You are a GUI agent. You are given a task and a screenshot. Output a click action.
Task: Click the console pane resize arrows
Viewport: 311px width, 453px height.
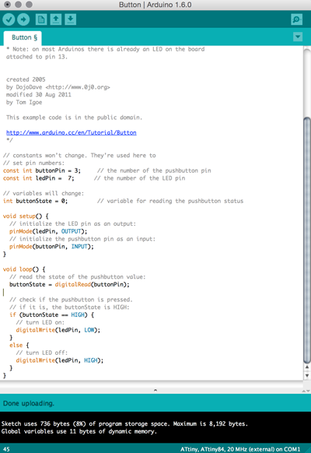point(306,391)
